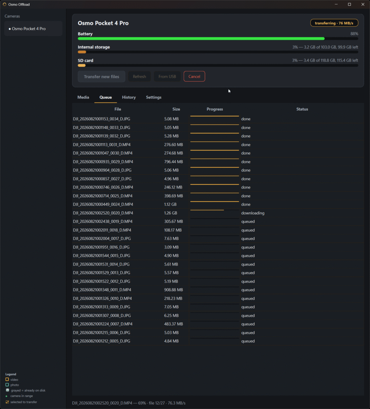This screenshot has width=370, height=409.
Task: Open the Media tab
Action: pyautogui.click(x=83, y=97)
